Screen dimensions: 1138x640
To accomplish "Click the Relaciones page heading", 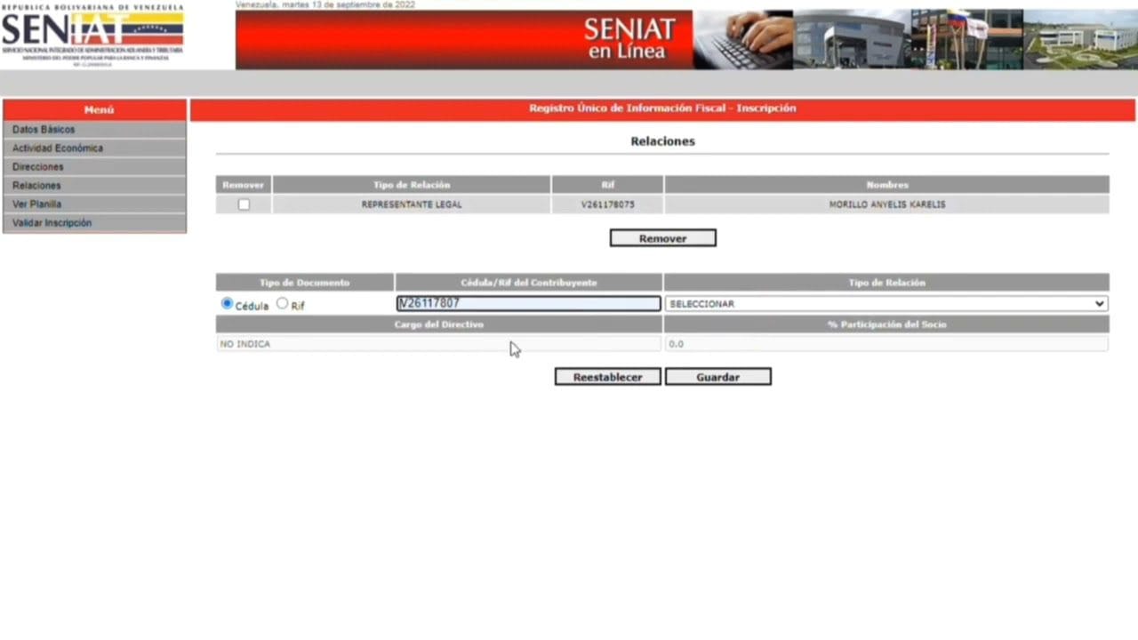I will coord(662,141).
